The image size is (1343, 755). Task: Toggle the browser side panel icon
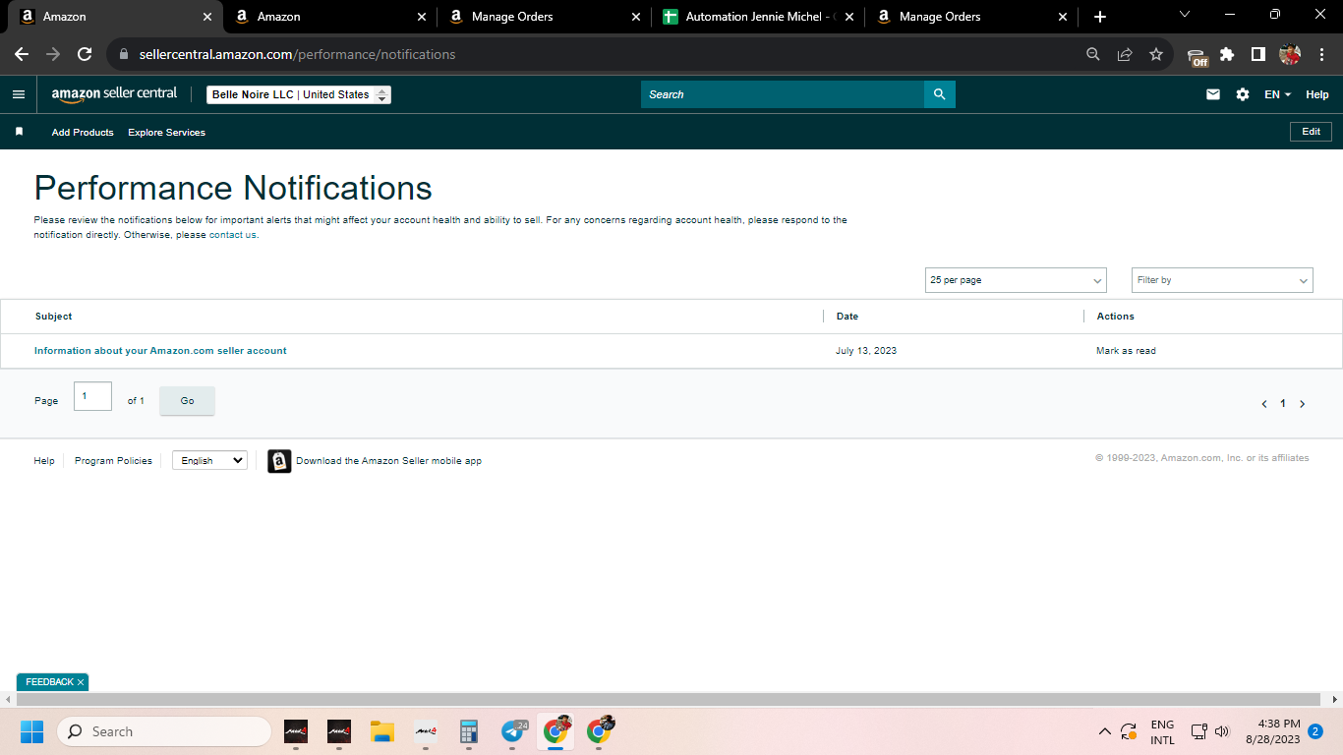pyautogui.click(x=1257, y=54)
